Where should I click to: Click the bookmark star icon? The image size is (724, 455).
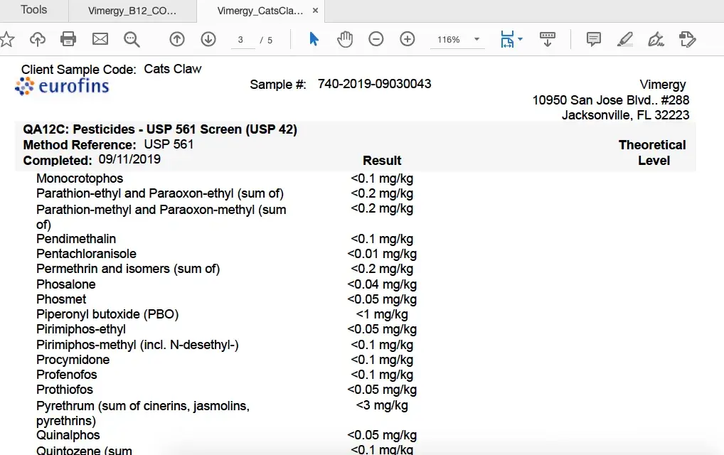point(7,39)
